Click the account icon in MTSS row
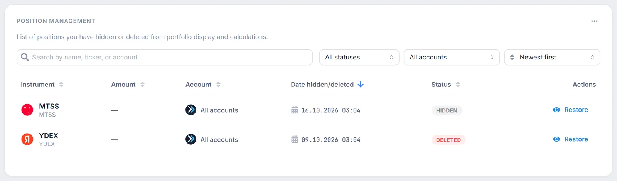The width and height of the screenshot is (617, 181). coord(191,110)
